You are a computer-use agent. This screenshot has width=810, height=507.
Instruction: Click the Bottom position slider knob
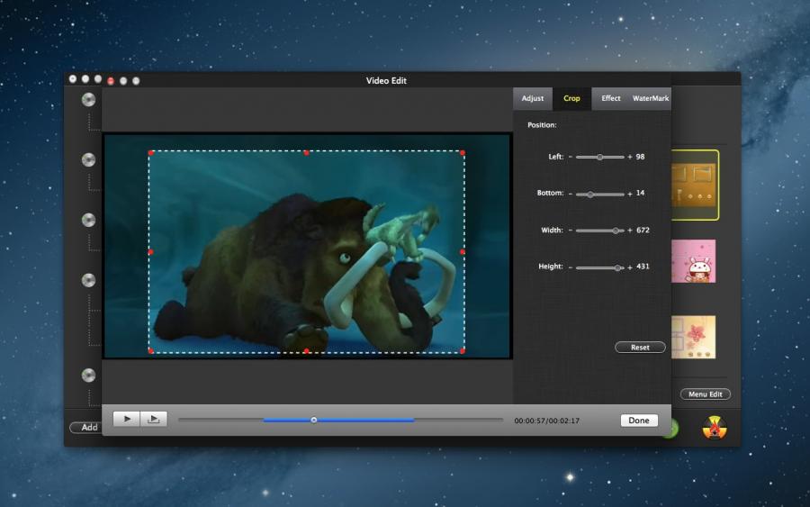tap(590, 195)
